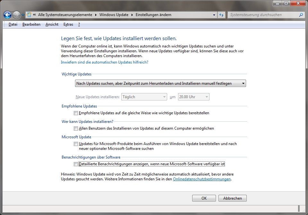Open link Inwiefern sind die automatischen Updates hilfreich?

[105, 62]
